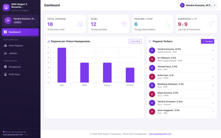The image size is (221, 138).
Task: Click the Dashboard grid icon
Action: (x=5, y=32)
